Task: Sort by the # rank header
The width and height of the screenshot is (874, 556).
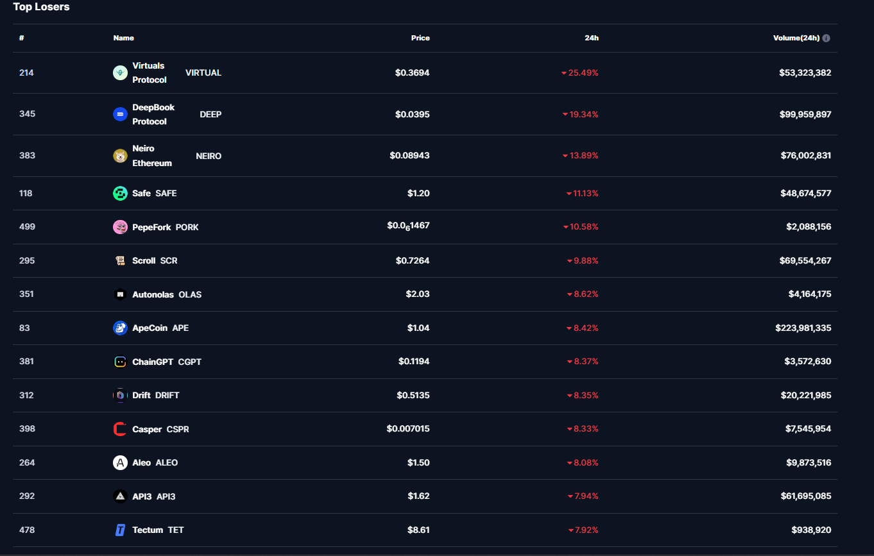Action: pyautogui.click(x=22, y=38)
